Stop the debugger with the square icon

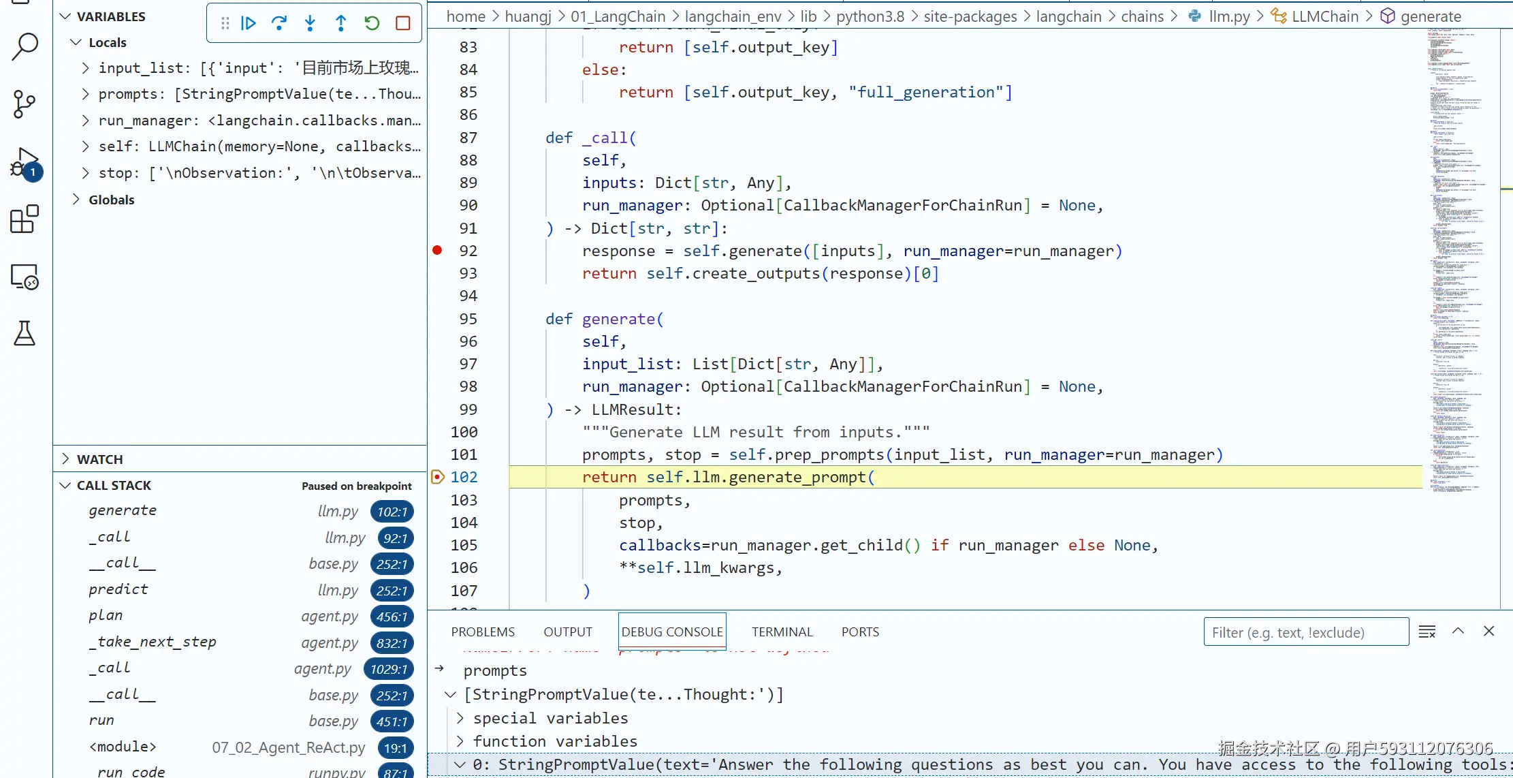click(402, 23)
